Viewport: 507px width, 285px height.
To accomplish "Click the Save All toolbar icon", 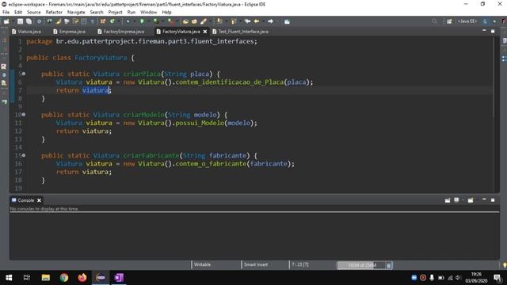I will pos(29,21).
